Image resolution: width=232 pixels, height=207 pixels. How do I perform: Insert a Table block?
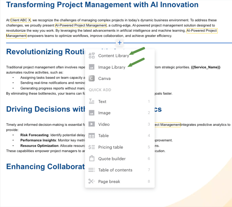pyautogui.click(x=120, y=136)
